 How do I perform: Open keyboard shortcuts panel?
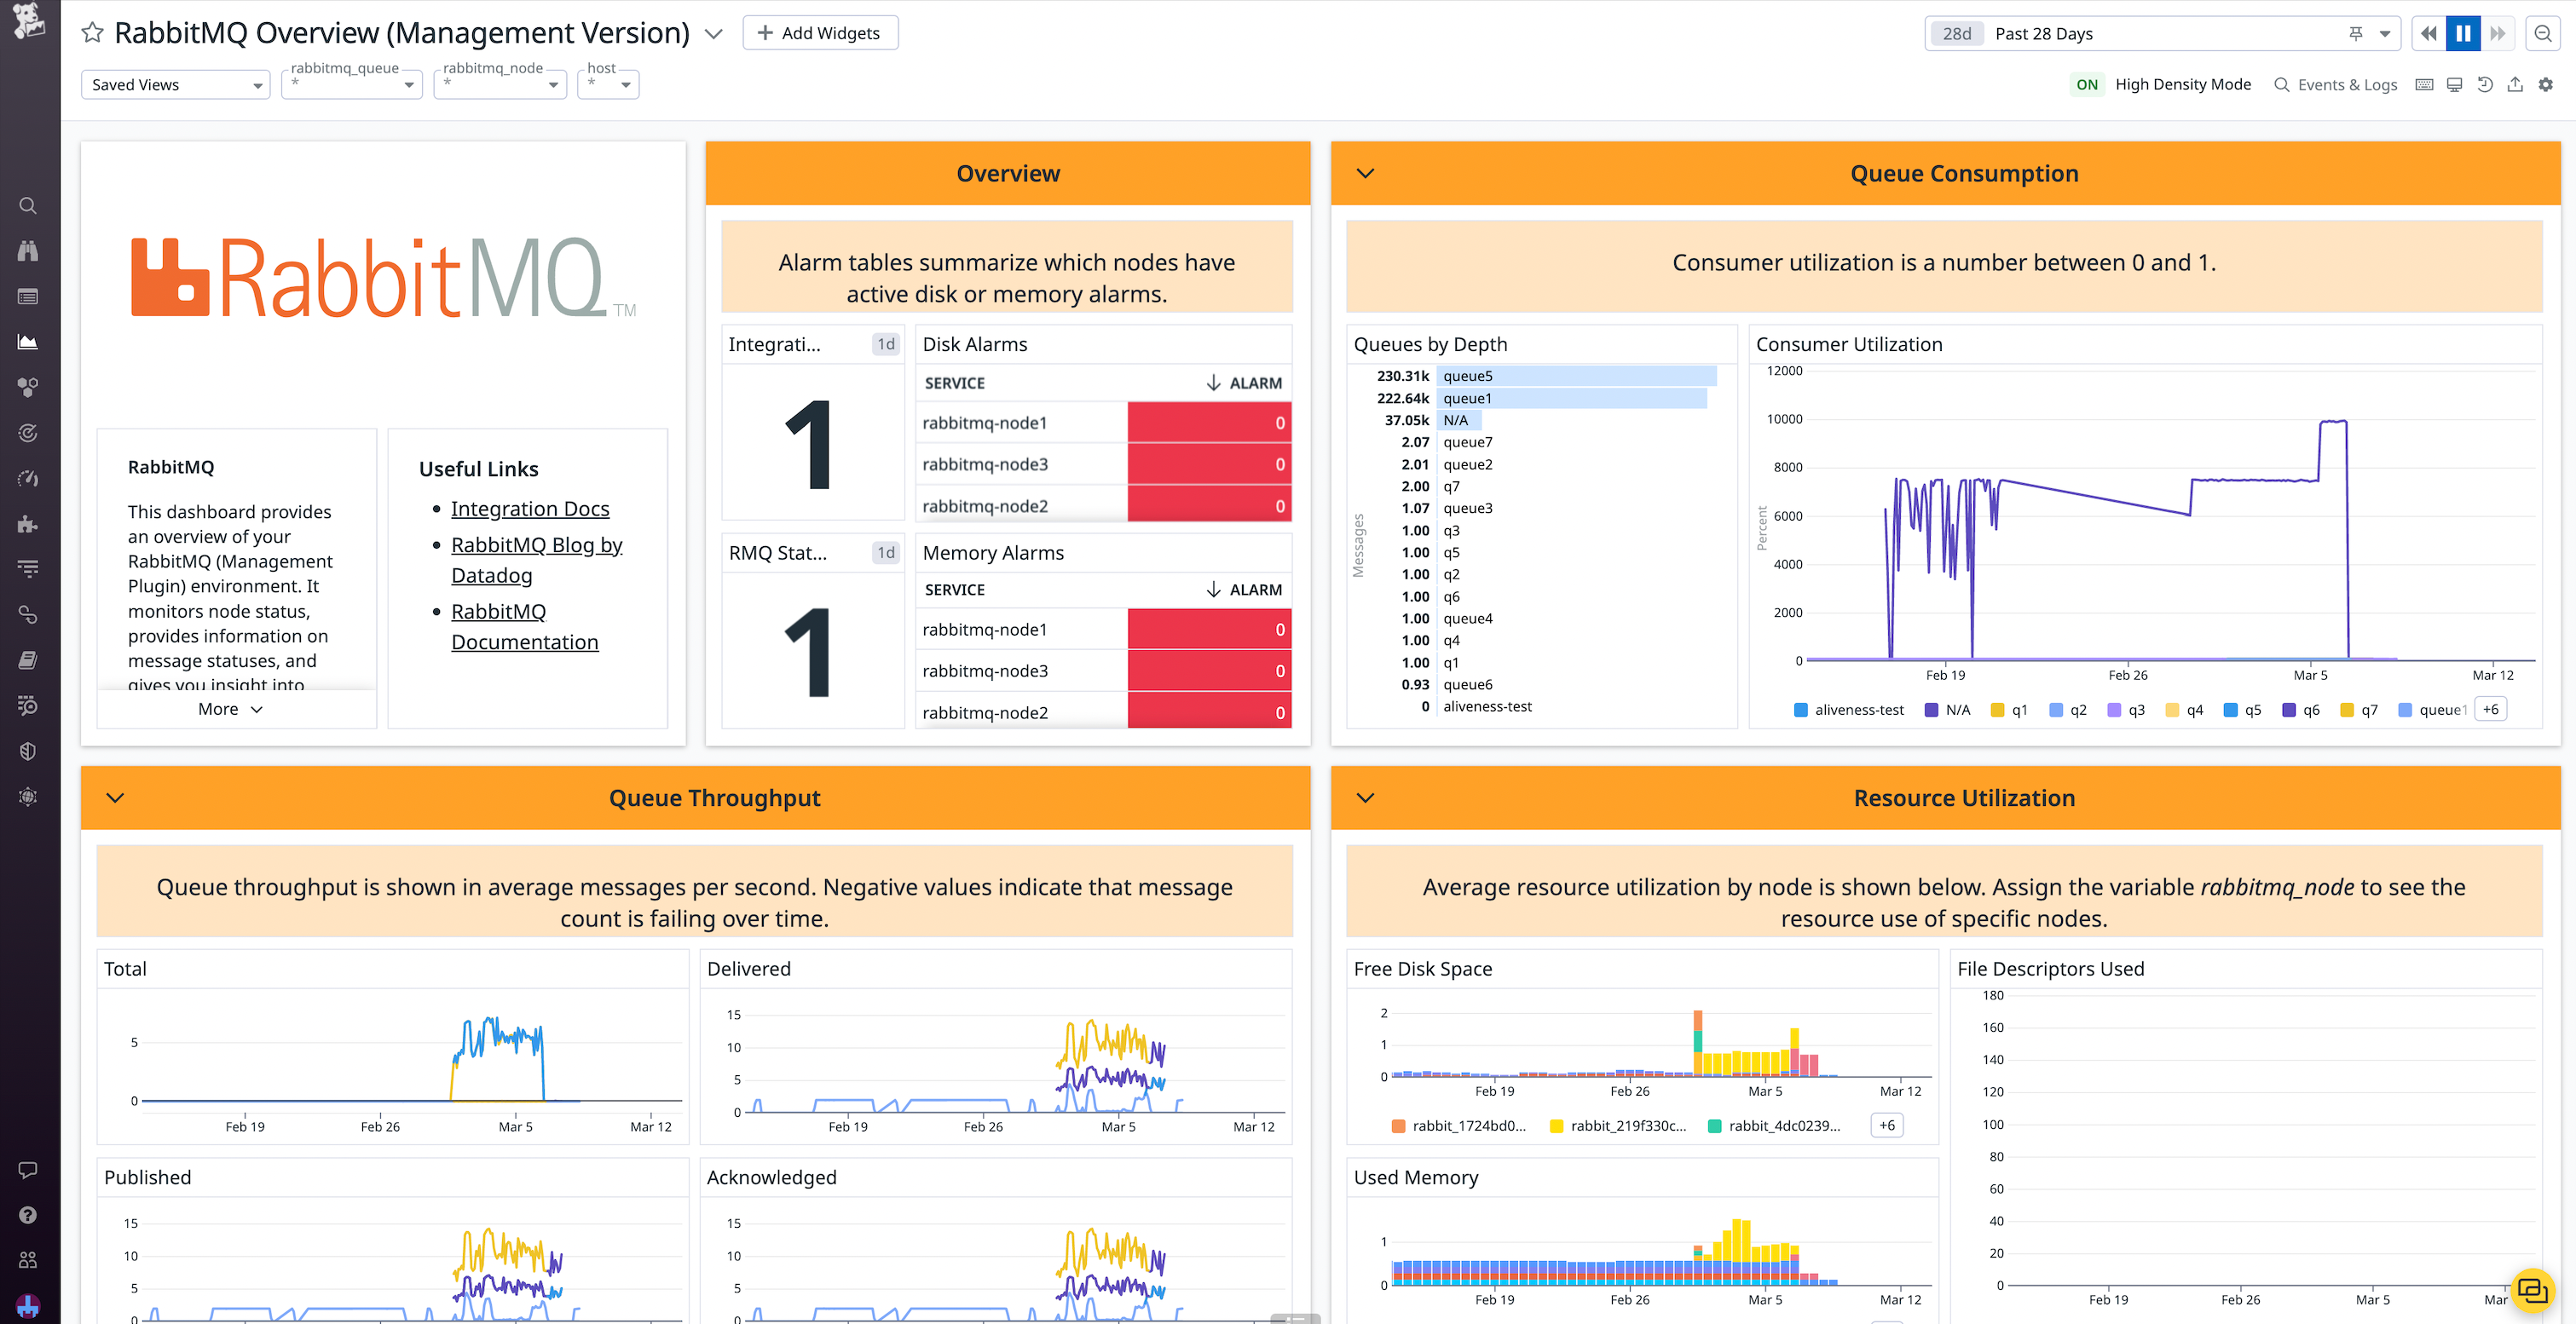[2424, 84]
